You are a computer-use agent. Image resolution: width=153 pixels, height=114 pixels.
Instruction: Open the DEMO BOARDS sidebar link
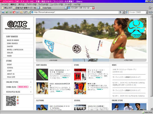click(12, 43)
